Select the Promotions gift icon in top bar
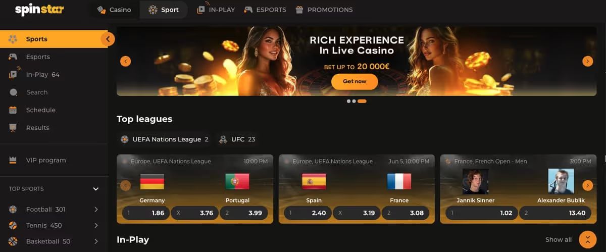 299,10
